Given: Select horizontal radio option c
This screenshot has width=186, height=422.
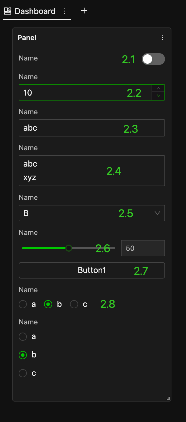Looking at the screenshot, I should [74, 304].
